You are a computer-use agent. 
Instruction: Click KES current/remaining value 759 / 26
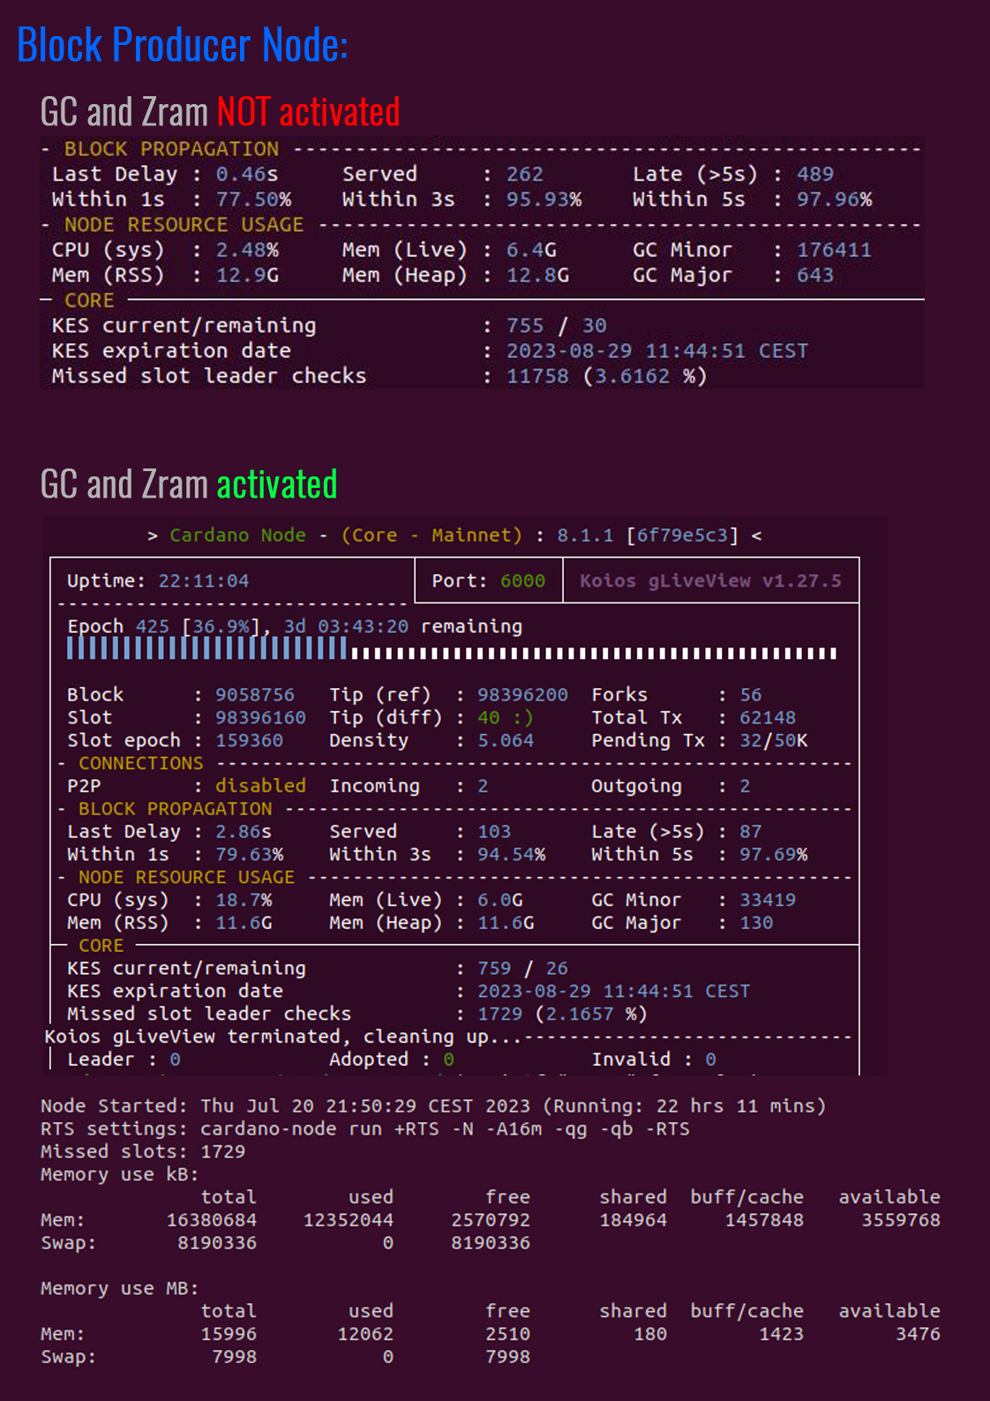(522, 969)
